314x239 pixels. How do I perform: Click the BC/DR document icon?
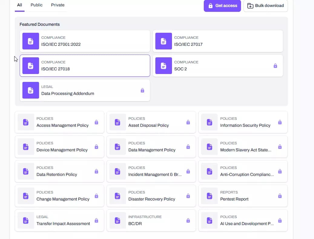(117, 220)
